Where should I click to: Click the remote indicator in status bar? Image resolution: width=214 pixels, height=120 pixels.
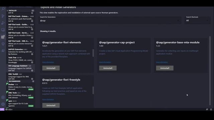tap(2, 109)
